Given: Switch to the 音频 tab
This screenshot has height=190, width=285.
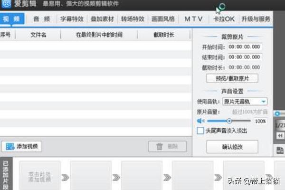Looking at the screenshot, I should (42, 19).
